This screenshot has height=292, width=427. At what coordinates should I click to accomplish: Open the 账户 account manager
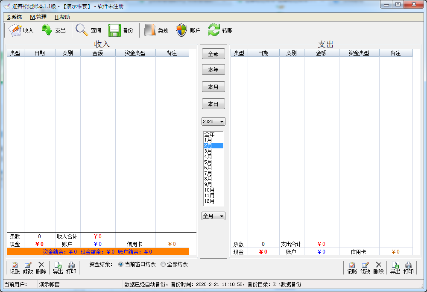[x=188, y=30]
